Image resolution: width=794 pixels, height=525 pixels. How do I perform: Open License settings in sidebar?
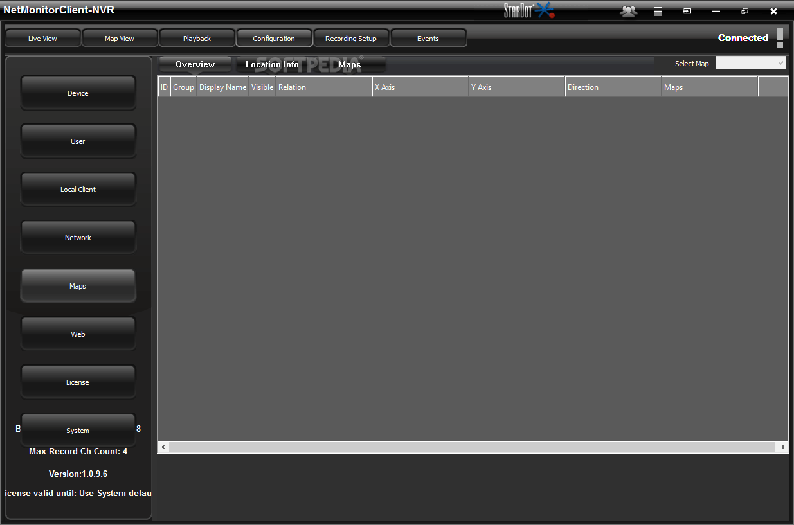pyautogui.click(x=78, y=382)
